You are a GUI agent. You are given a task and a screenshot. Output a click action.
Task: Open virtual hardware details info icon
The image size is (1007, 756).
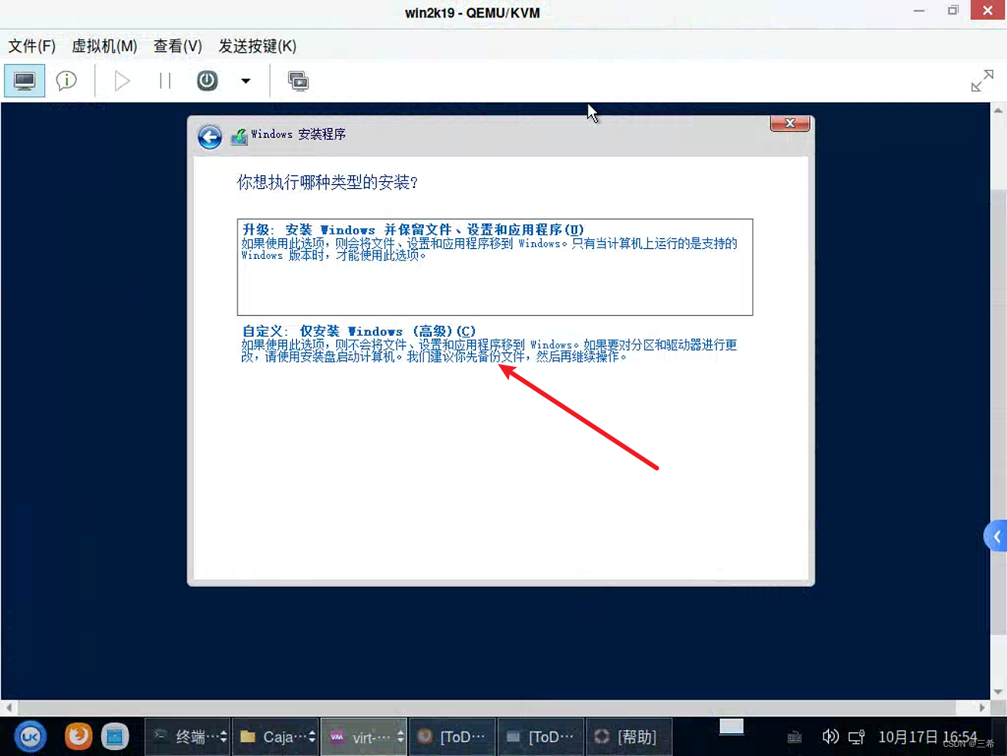click(x=66, y=81)
